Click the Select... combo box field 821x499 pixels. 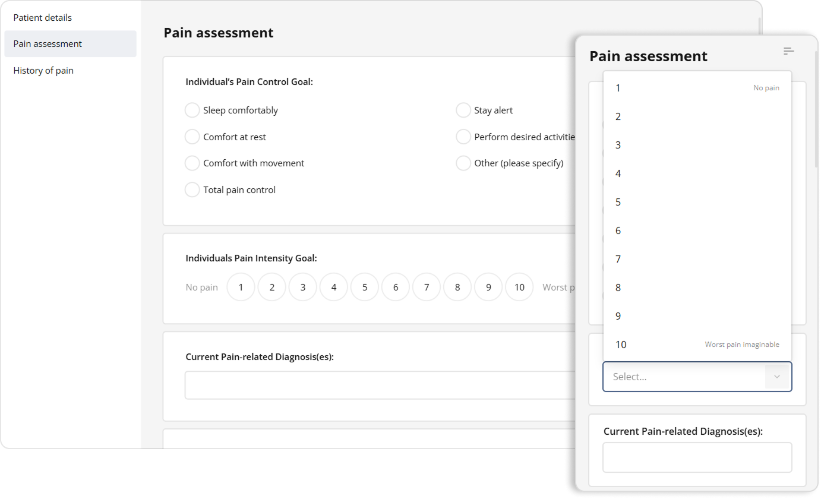[x=683, y=377]
